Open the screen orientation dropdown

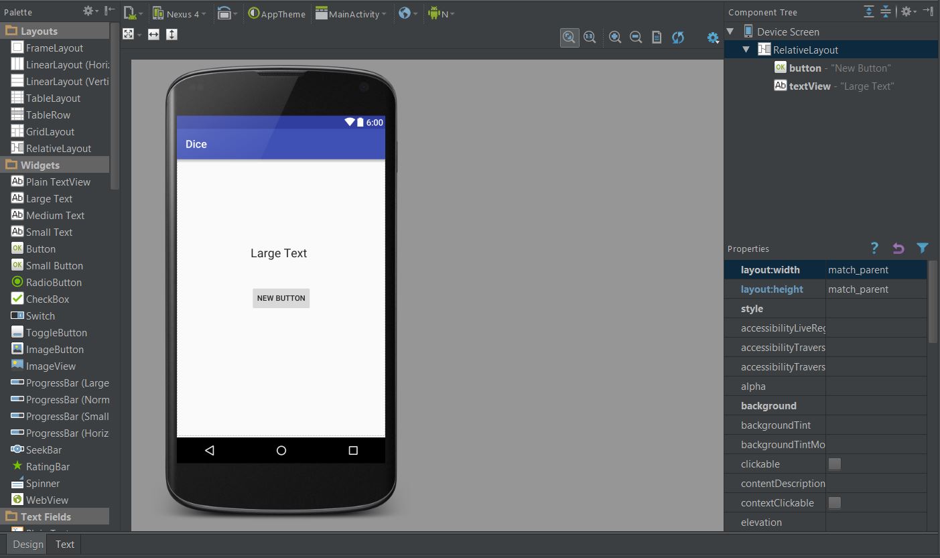click(x=228, y=13)
